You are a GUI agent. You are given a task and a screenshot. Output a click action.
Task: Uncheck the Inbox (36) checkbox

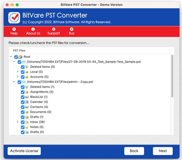pos(23,122)
